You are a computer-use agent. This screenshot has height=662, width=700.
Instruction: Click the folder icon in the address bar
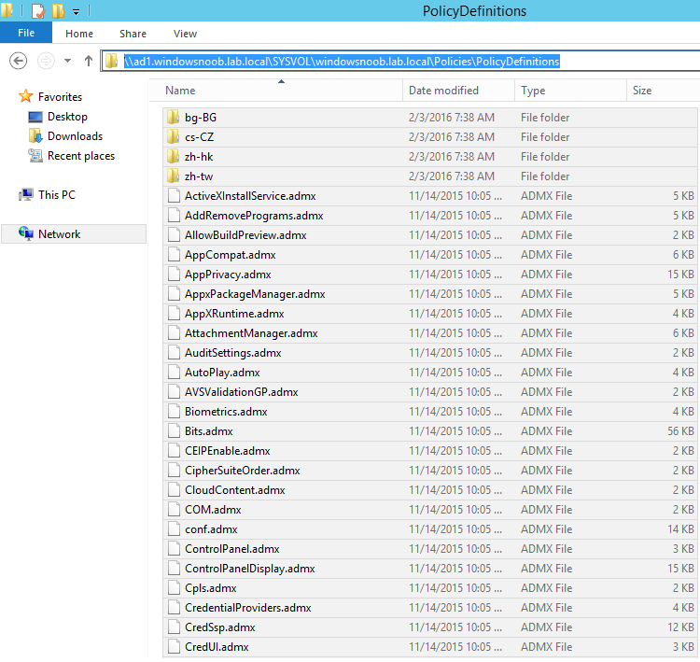[111, 62]
